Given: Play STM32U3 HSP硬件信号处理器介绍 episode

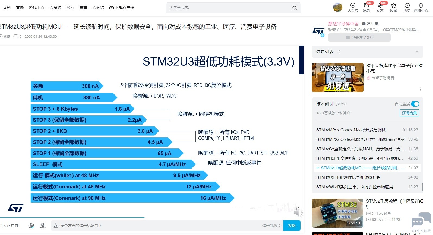Looking at the screenshot, I should click(367, 177).
